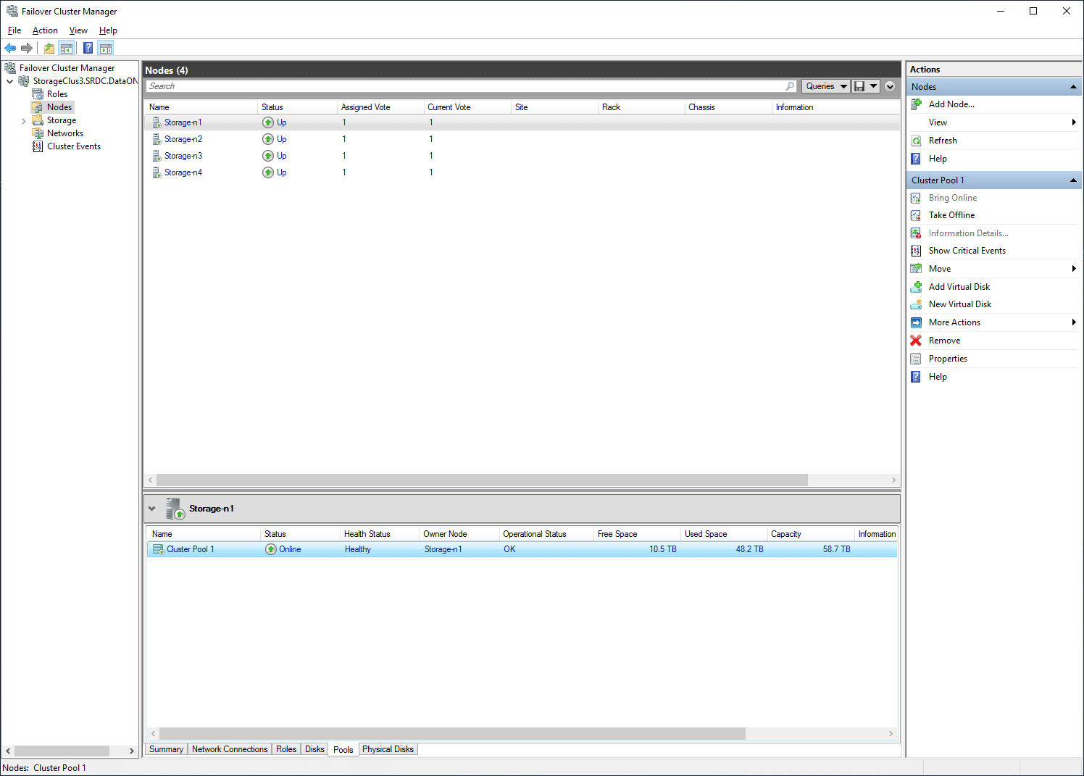Click the red Remove X icon
Screen dimensions: 1084x776
pos(916,341)
